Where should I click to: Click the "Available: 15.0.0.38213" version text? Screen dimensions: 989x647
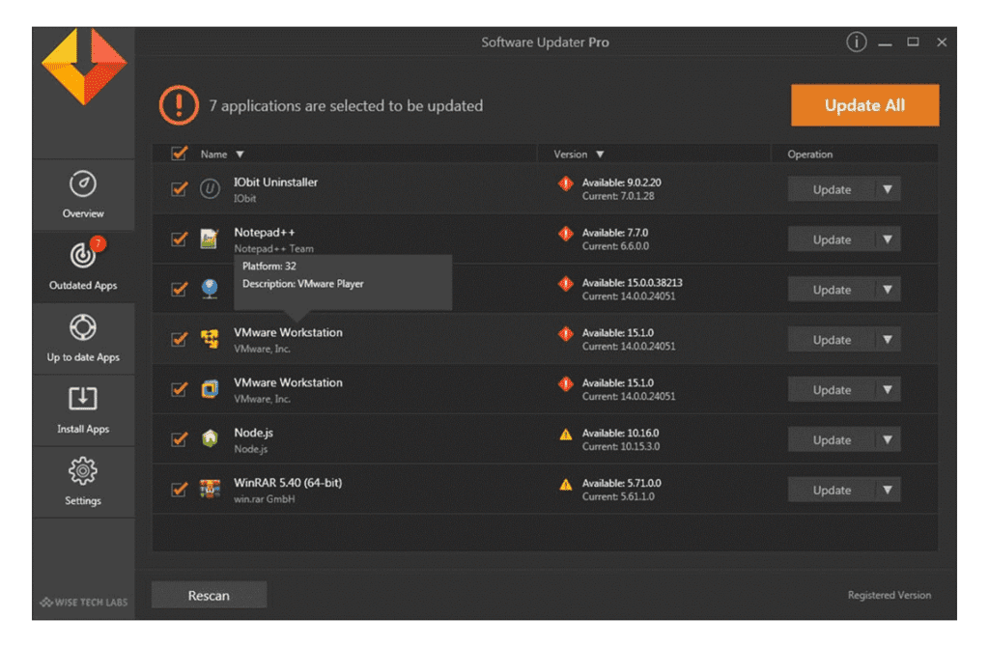[632, 283]
